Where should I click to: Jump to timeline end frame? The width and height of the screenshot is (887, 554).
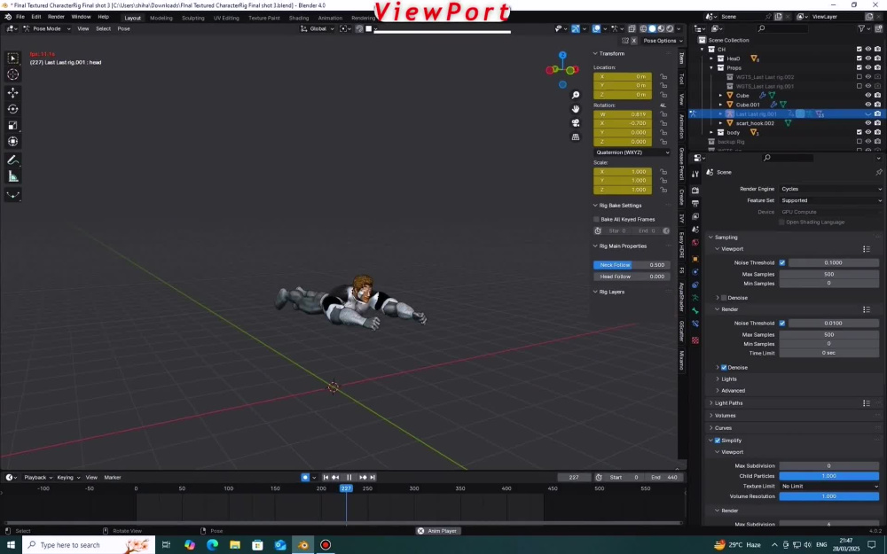(x=373, y=478)
